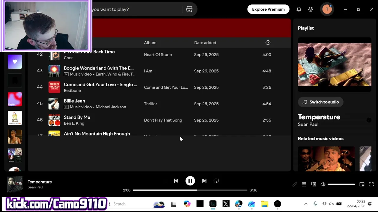Image resolution: width=378 pixels, height=212 pixels.
Task: Click the Explore Premium button
Action: [268, 9]
